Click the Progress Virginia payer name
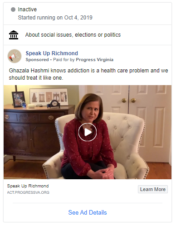Screen dimensions: 176x225 click(x=94, y=60)
